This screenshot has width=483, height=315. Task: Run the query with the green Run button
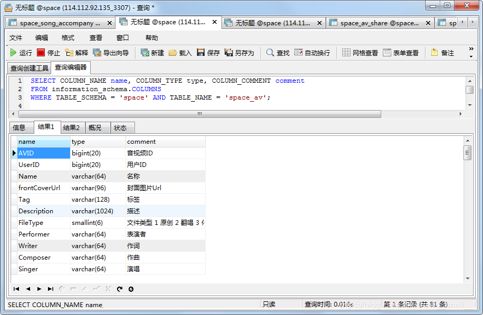[x=21, y=53]
